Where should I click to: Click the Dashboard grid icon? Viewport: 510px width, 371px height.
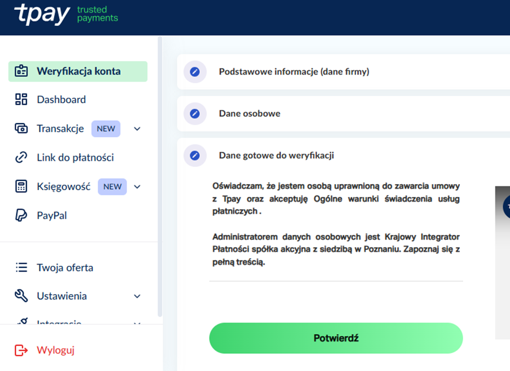tap(21, 99)
